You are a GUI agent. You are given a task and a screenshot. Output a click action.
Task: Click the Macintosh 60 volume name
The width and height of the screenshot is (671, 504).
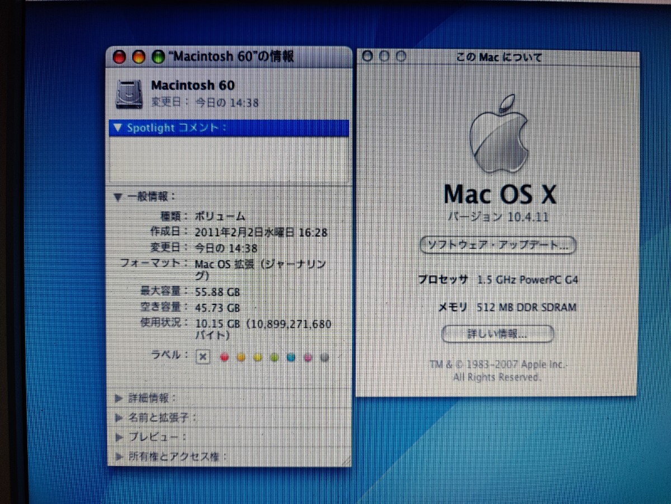click(193, 85)
